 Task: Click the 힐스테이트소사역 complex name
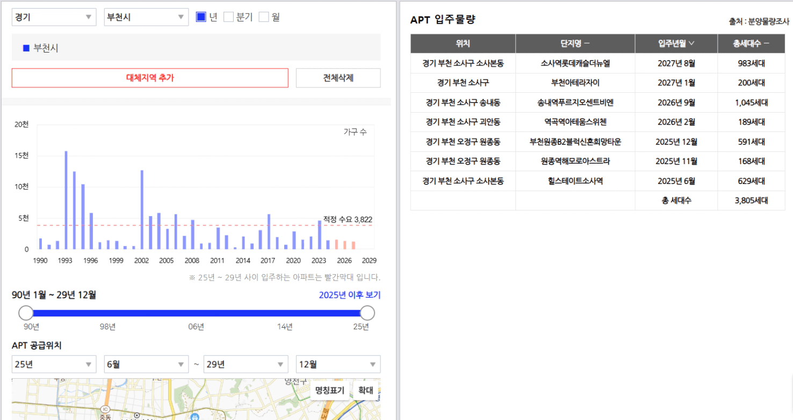[x=575, y=181]
